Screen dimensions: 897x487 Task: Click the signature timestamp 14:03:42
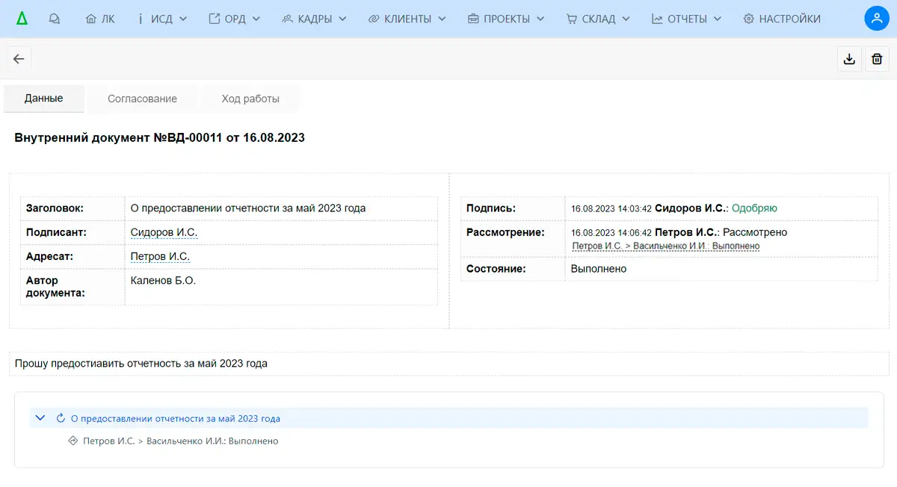[x=611, y=208]
